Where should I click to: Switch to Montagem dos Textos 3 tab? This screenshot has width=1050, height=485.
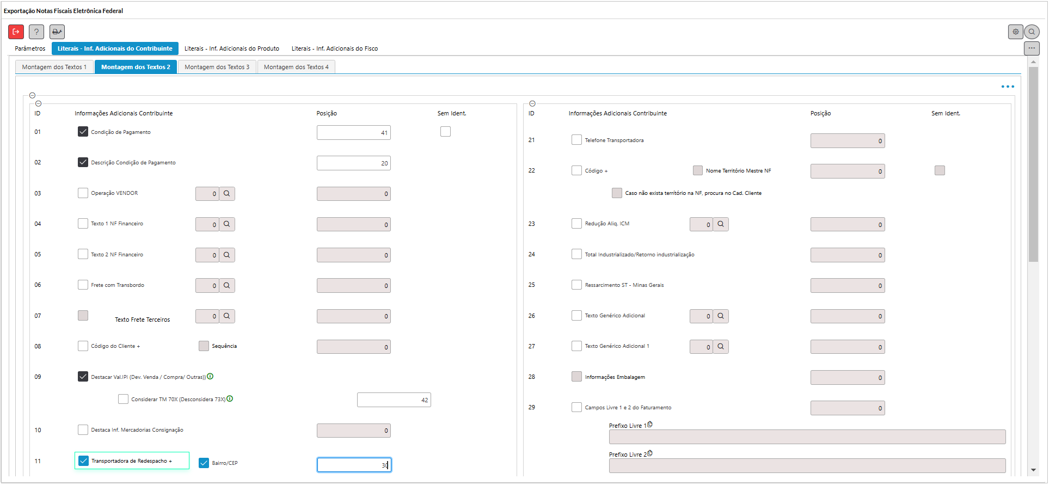(217, 67)
